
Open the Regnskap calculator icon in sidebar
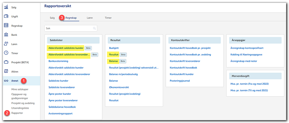pos(6,26)
